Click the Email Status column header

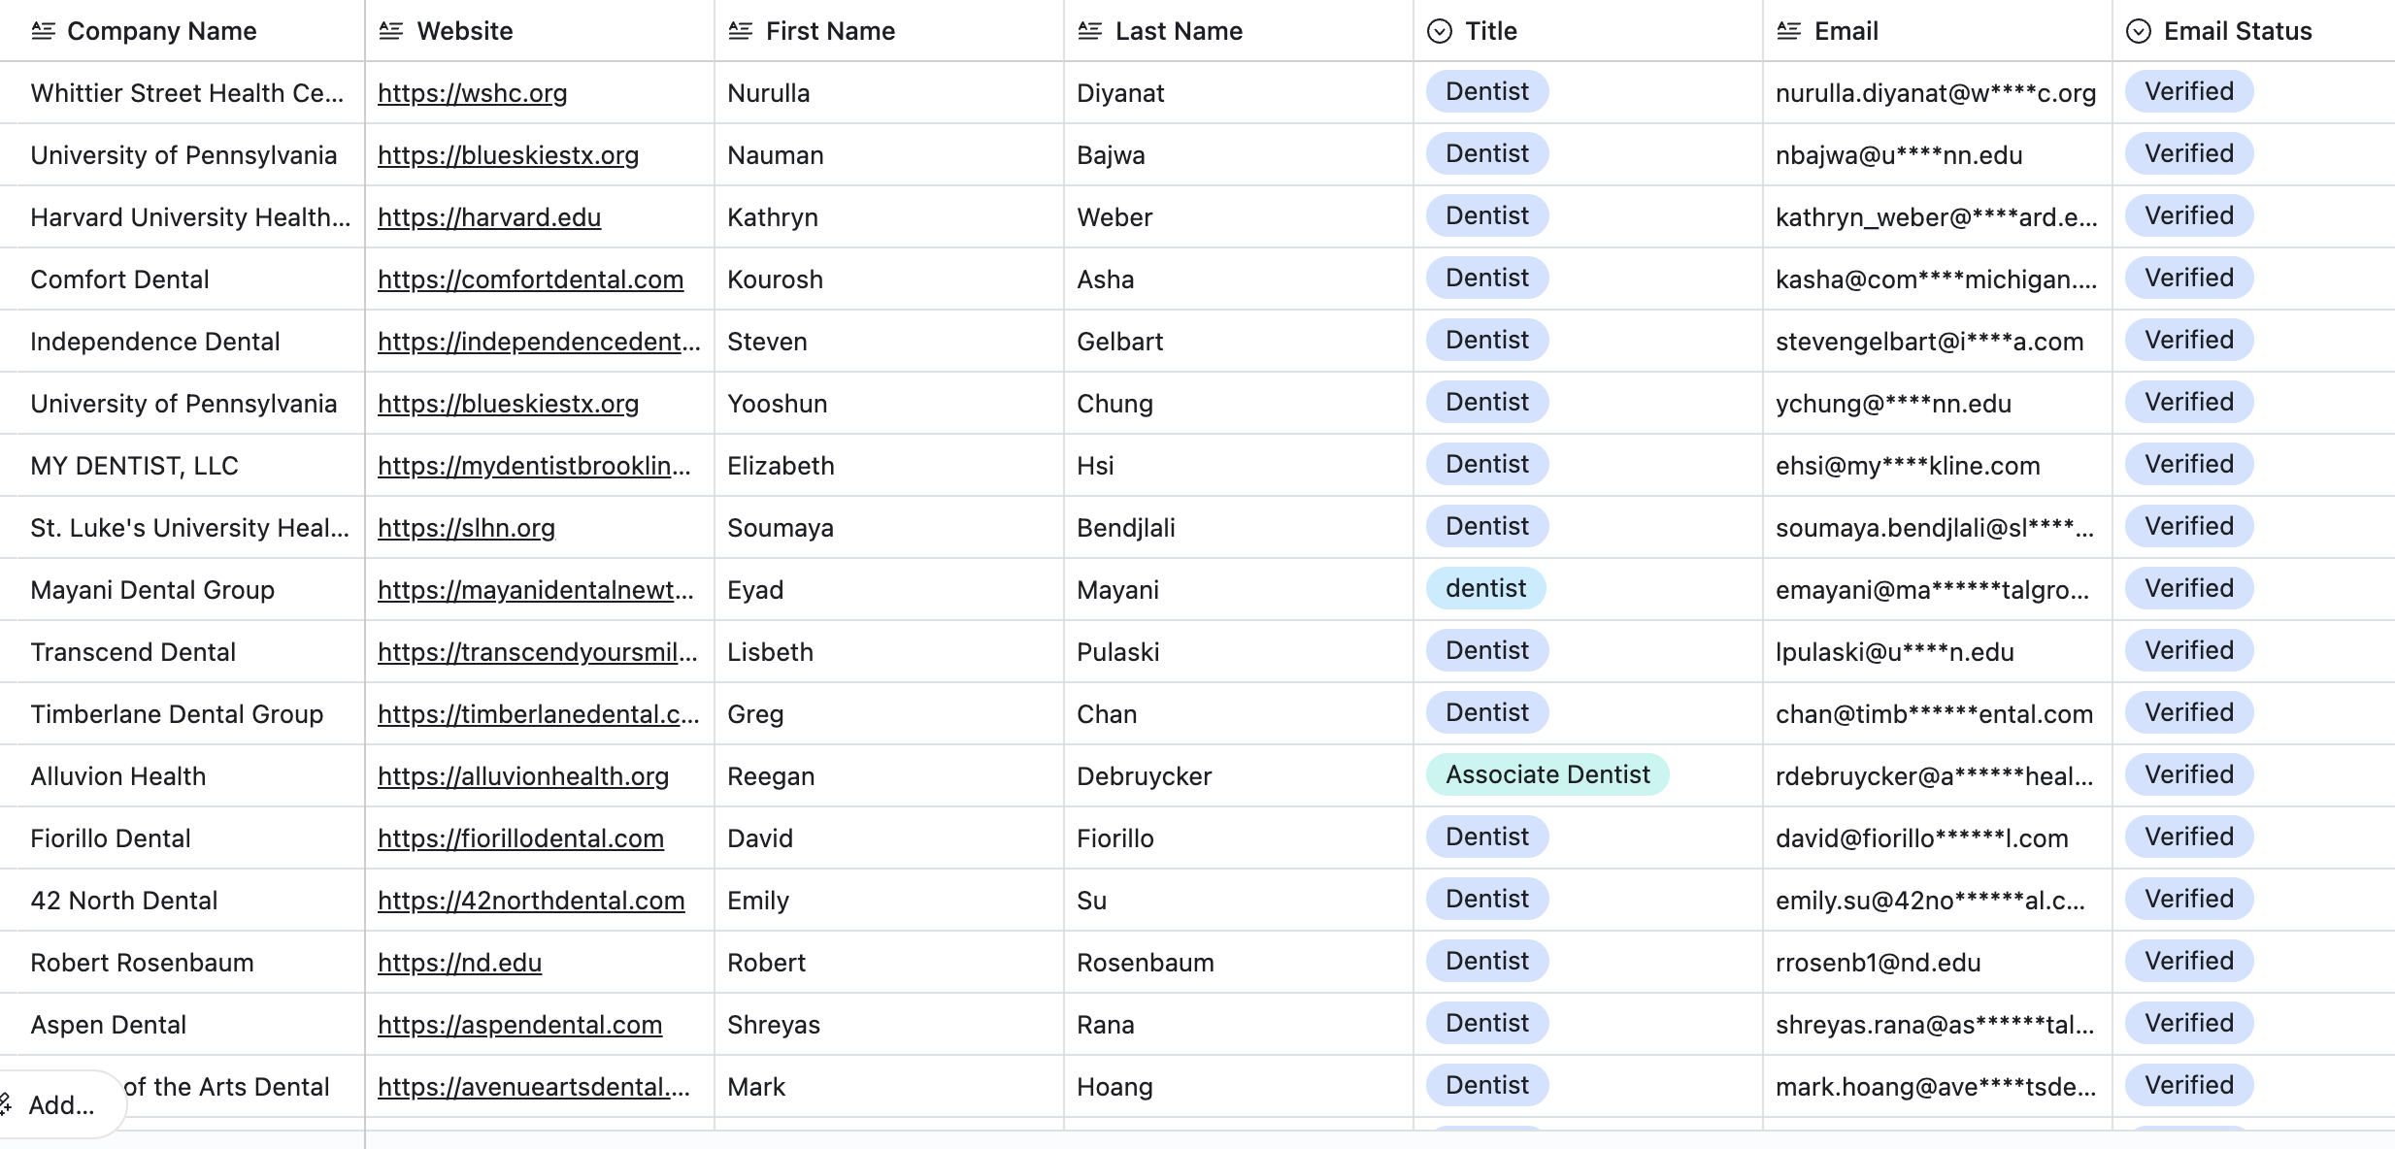pos(2237,31)
